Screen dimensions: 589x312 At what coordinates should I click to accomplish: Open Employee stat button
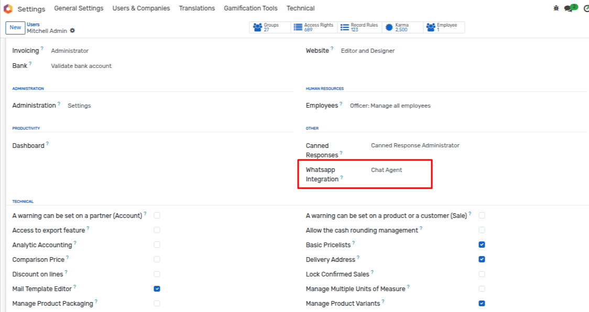pyautogui.click(x=444, y=28)
